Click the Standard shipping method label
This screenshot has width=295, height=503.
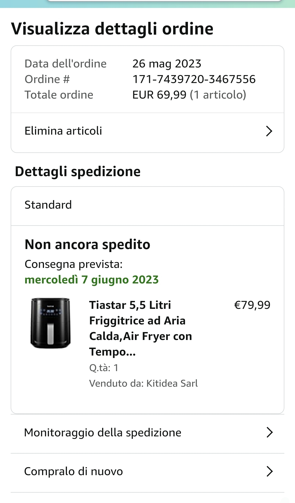(48, 205)
